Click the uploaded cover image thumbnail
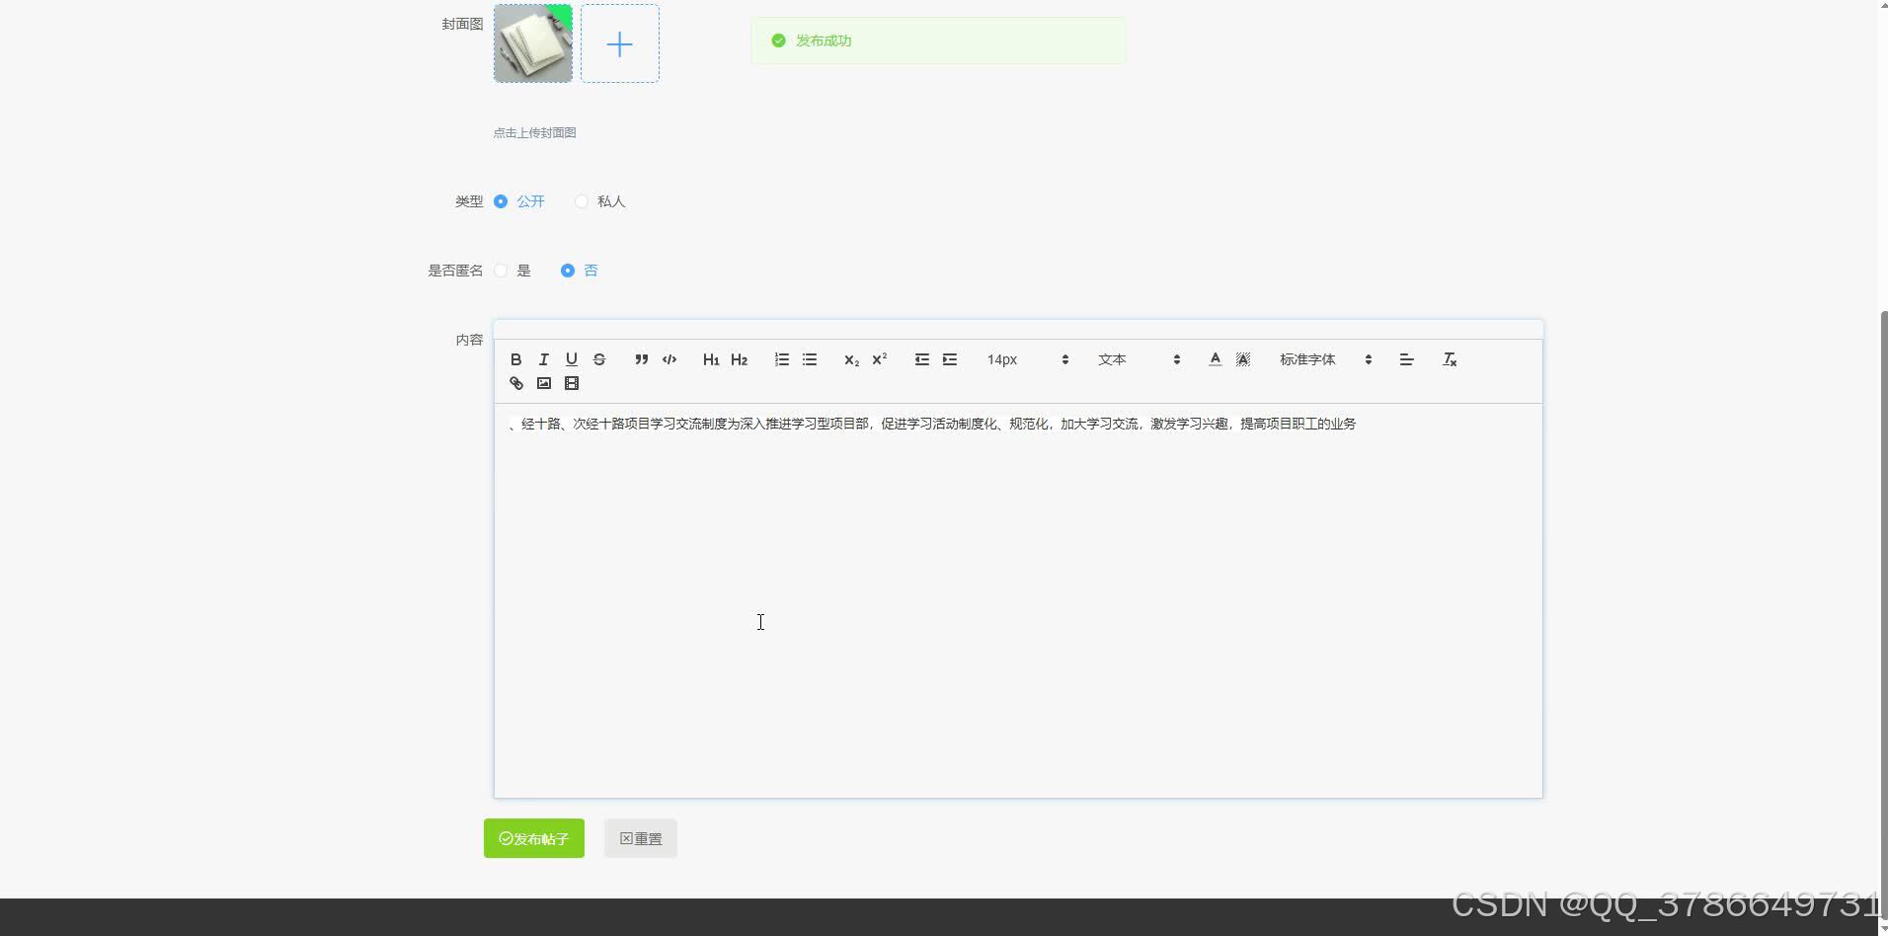 click(533, 43)
